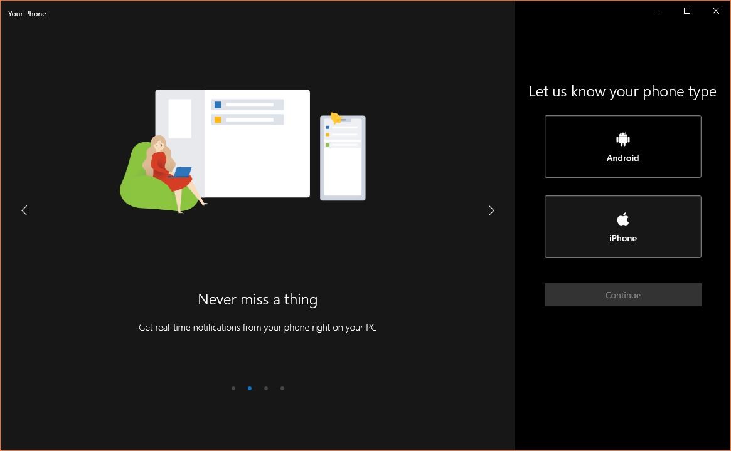Jump to the first carousel page dot
The height and width of the screenshot is (451, 731).
pyautogui.click(x=233, y=388)
